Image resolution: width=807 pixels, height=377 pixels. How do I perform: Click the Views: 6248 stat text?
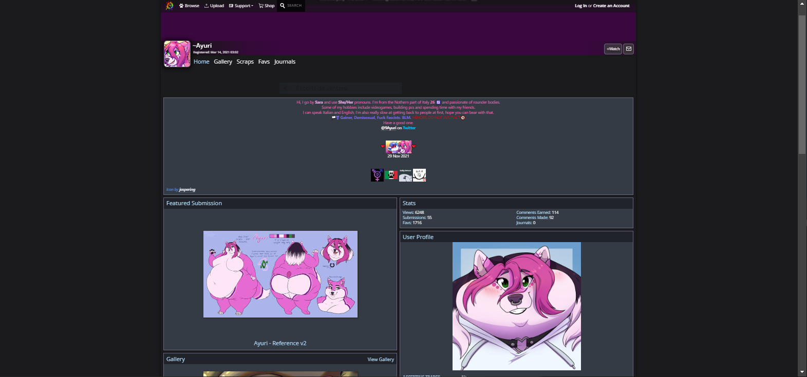coord(414,212)
